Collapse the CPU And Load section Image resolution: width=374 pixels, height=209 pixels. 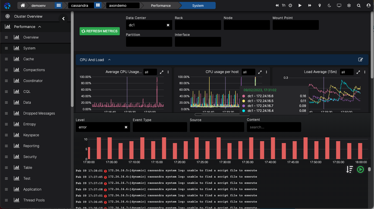[x=109, y=60]
